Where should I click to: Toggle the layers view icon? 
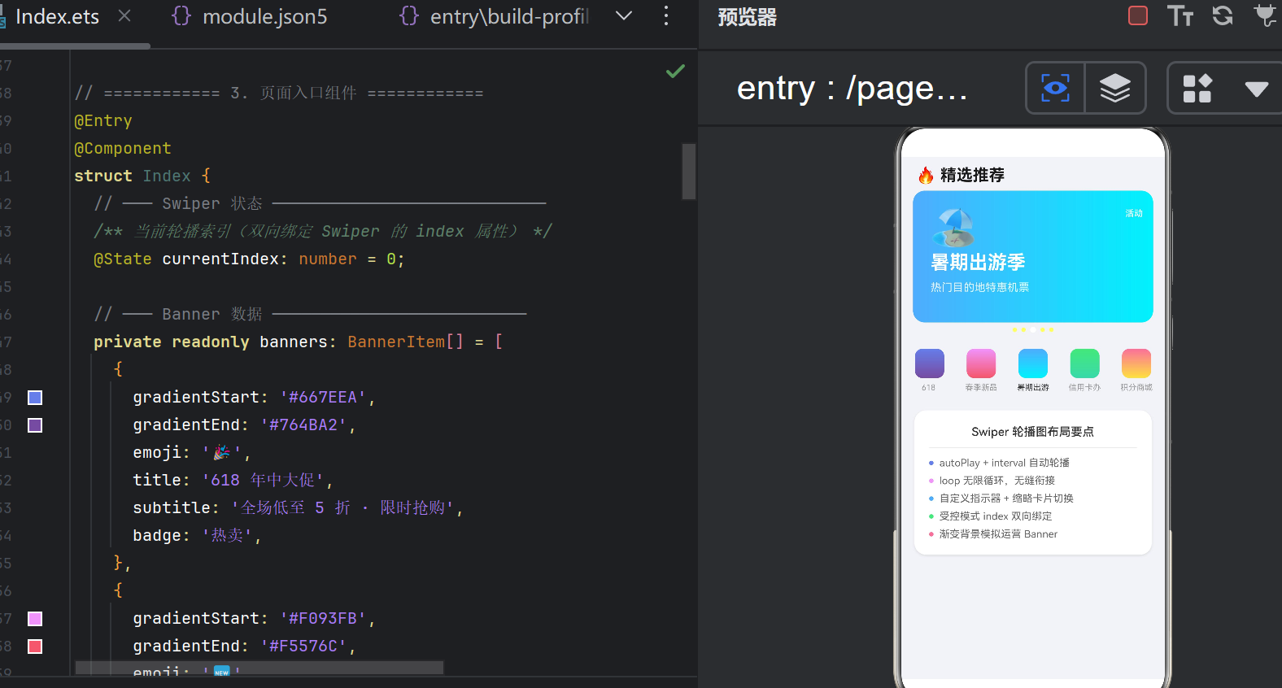pos(1115,88)
